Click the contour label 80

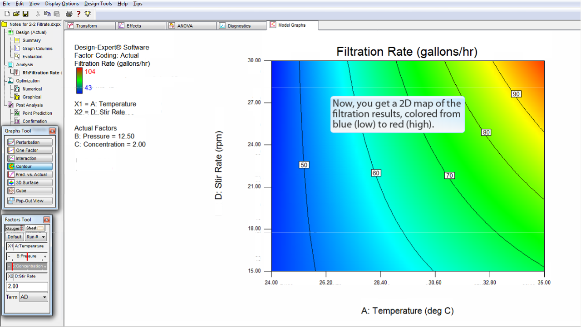click(487, 132)
